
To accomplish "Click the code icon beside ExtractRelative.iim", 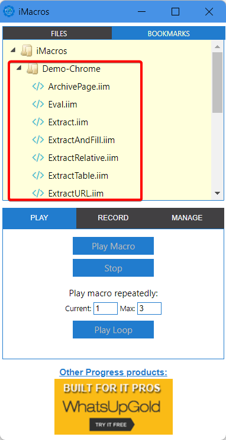I will coord(38,158).
